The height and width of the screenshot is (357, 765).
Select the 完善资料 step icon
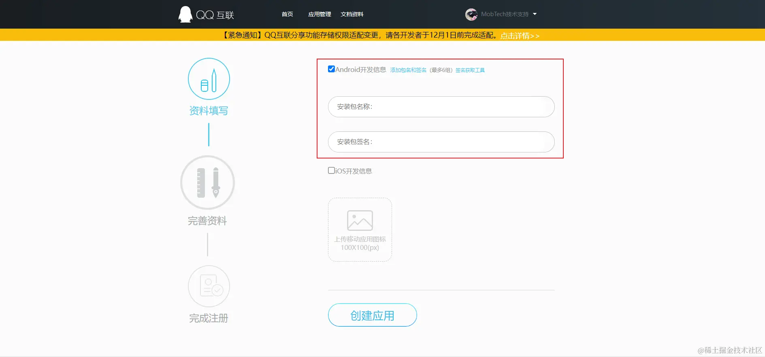point(208,183)
